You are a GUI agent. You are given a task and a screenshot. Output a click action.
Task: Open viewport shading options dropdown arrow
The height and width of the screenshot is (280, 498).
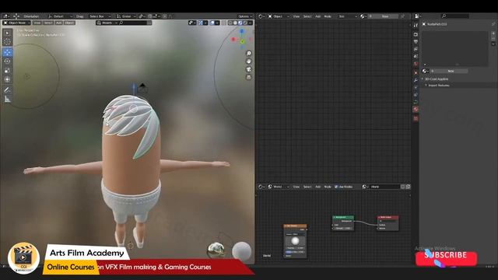coord(250,23)
